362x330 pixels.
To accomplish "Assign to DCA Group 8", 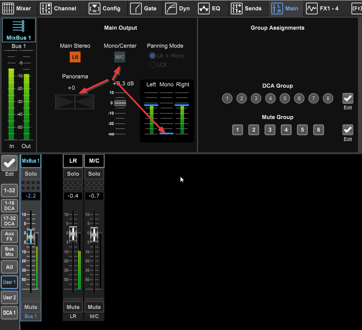I will coord(328,98).
